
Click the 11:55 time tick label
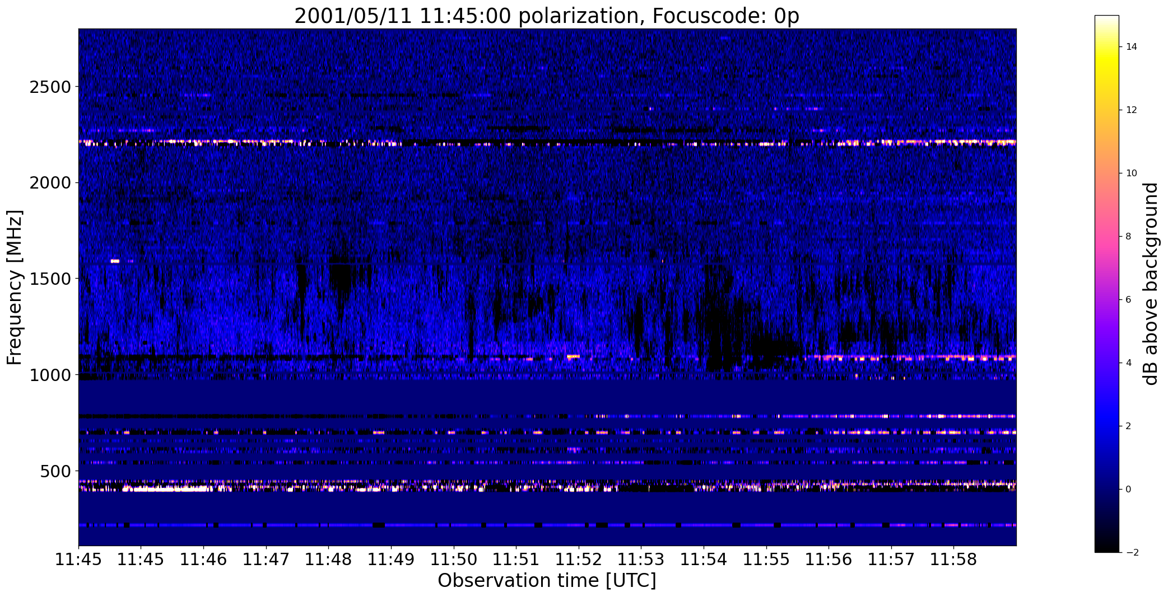[x=766, y=560]
